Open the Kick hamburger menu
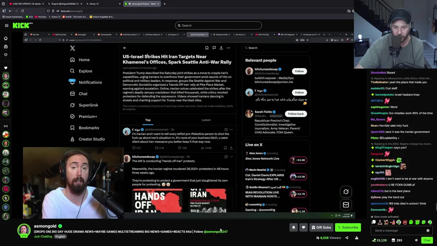Screen dimensions: 437x246 [6, 25]
